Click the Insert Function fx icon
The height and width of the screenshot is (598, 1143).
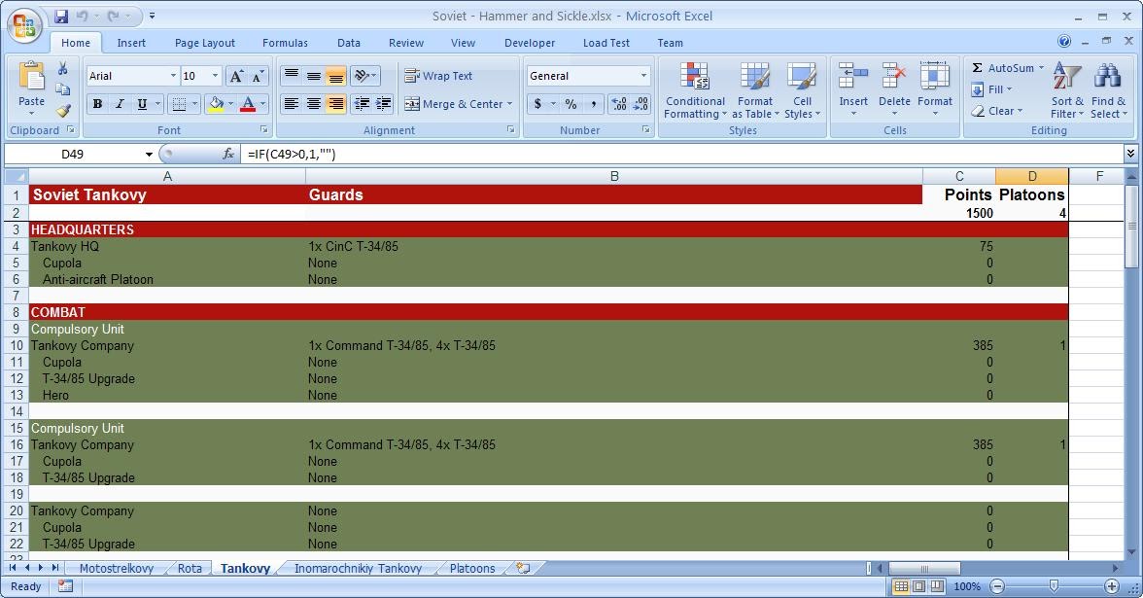click(x=228, y=154)
